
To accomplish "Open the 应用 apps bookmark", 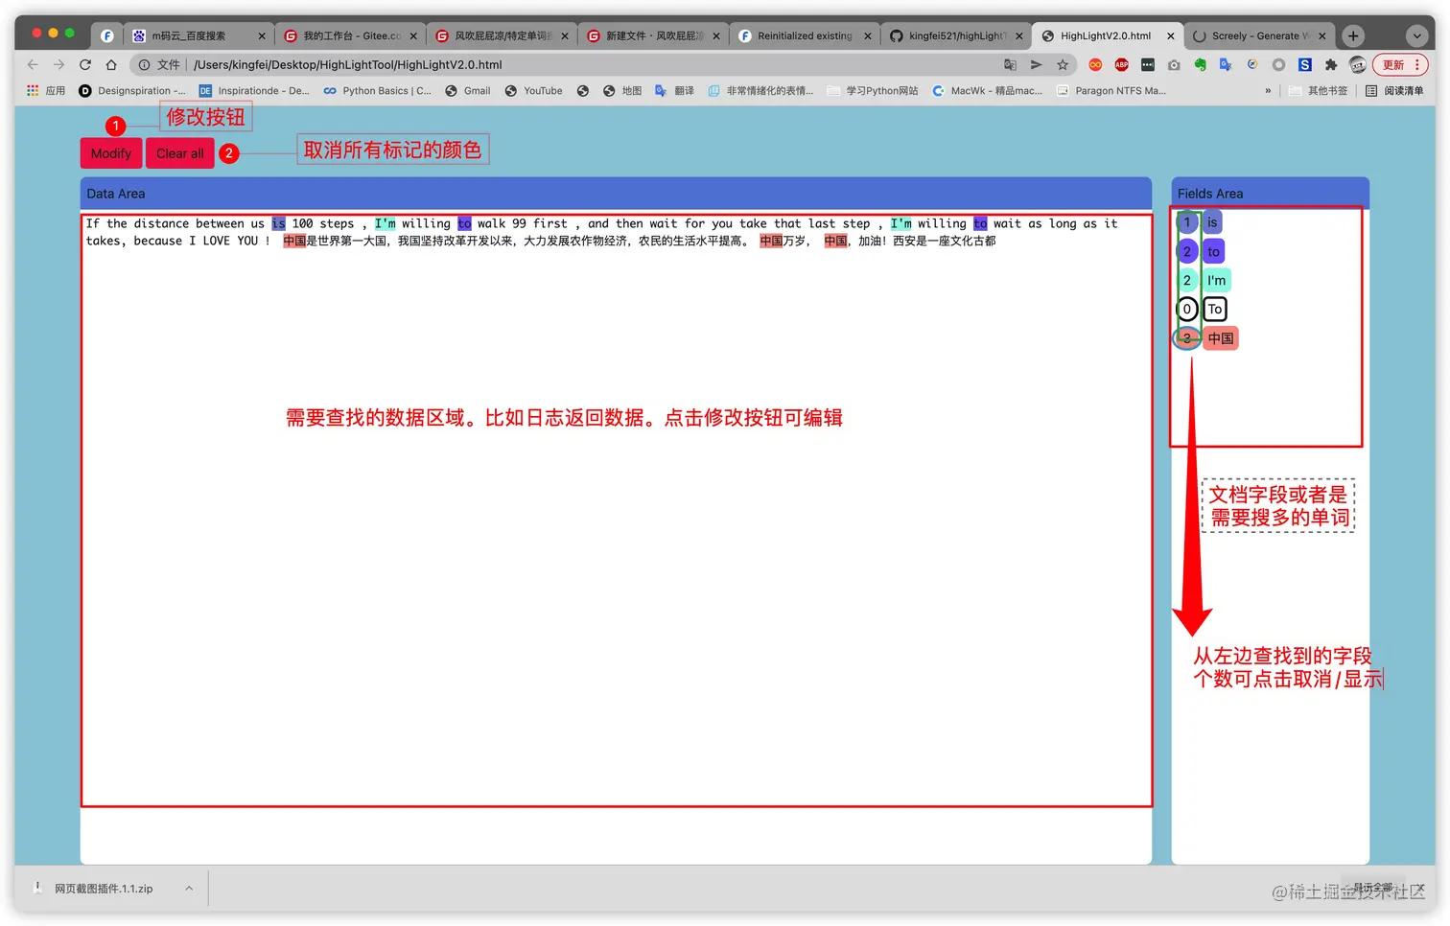I will pyautogui.click(x=46, y=91).
